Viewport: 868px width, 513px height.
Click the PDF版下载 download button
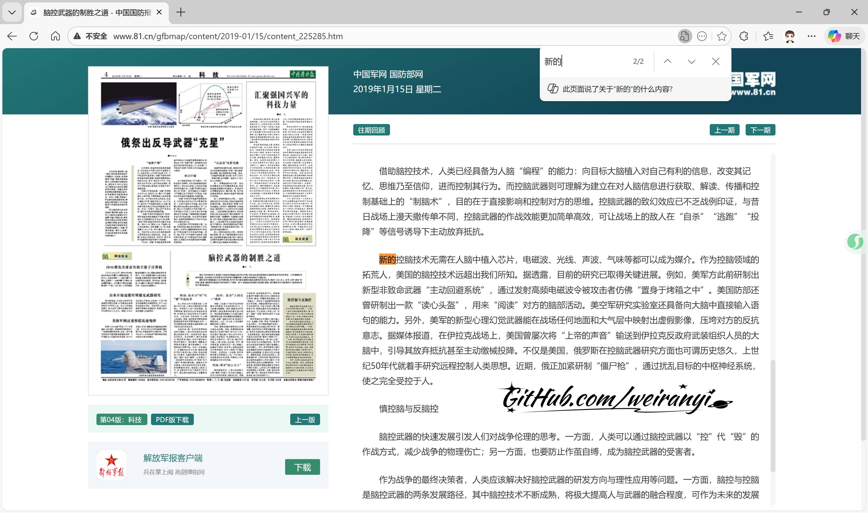(172, 419)
